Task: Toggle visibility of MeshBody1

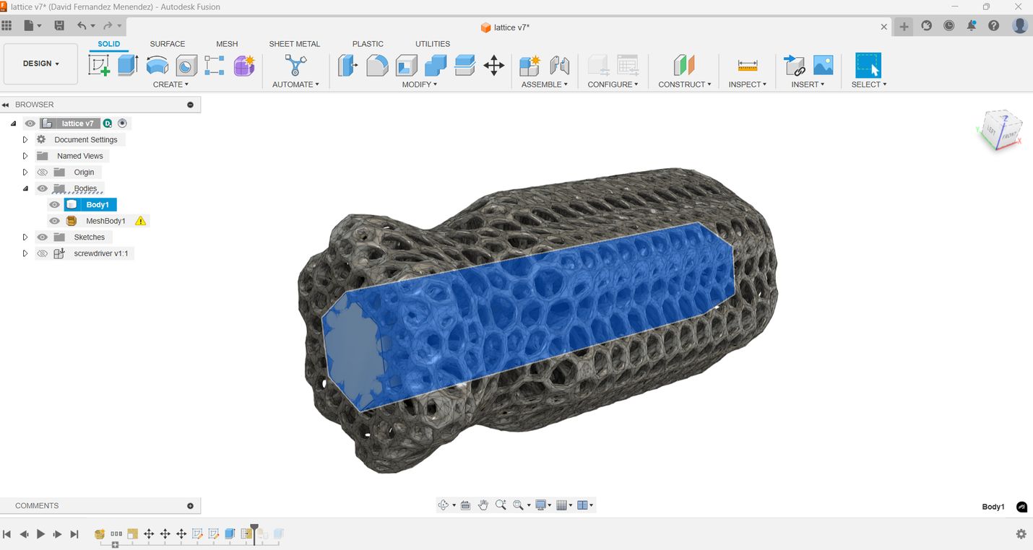Action: pos(54,221)
